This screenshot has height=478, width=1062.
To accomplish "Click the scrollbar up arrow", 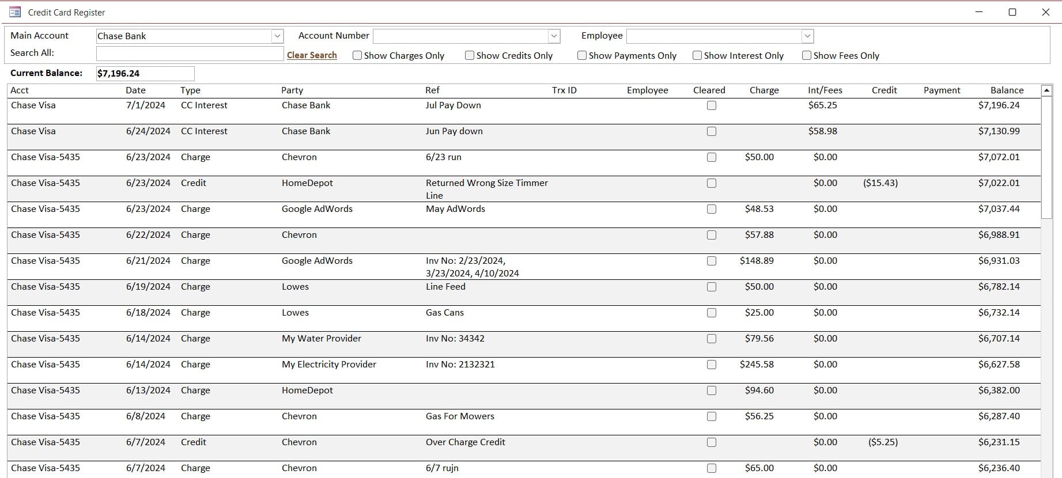I will click(1046, 90).
